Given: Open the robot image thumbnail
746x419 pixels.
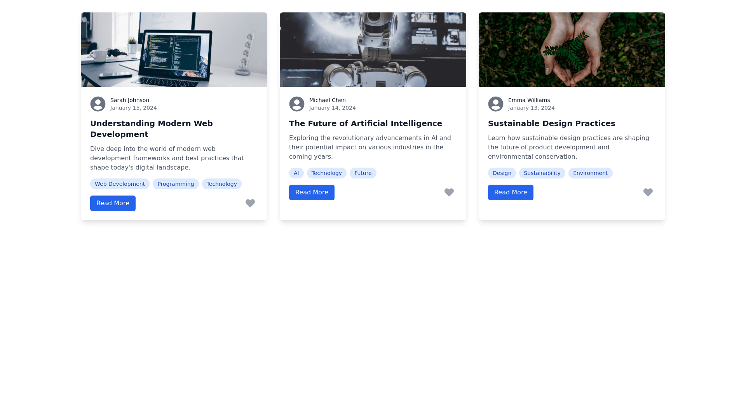Looking at the screenshot, I should (x=373, y=50).
